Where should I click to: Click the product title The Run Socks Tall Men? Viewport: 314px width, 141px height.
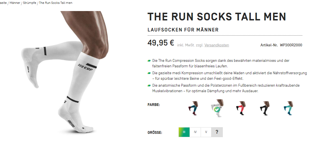(217, 17)
